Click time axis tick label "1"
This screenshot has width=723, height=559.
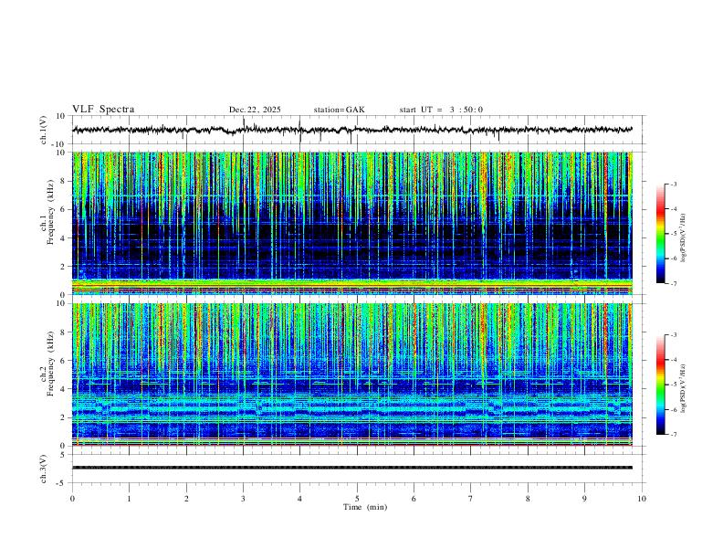129,499
